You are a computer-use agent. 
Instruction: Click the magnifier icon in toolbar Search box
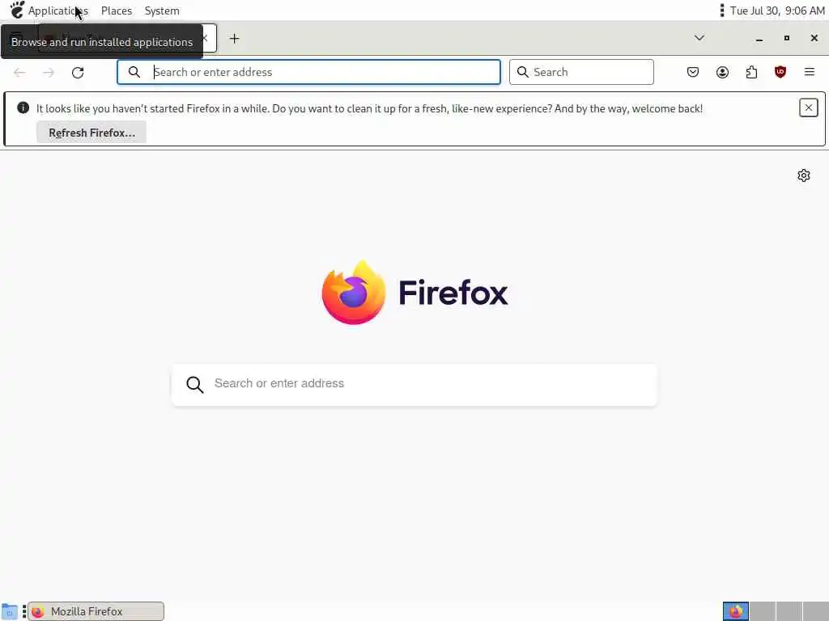coord(522,72)
